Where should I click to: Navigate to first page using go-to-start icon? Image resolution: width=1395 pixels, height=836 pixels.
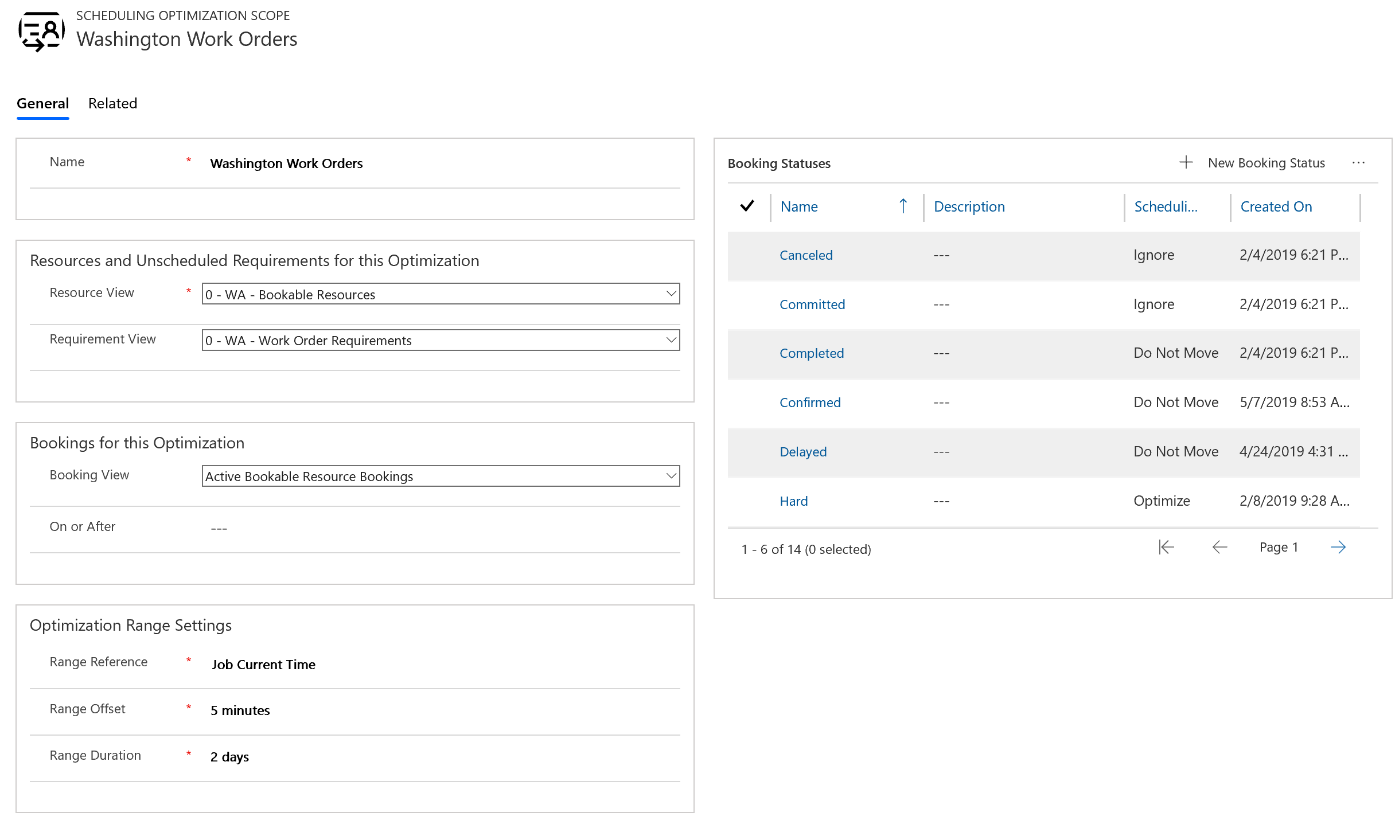[x=1165, y=546]
